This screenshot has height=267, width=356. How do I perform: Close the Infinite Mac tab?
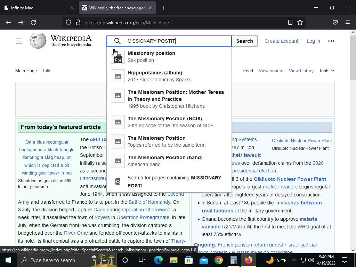72,8
